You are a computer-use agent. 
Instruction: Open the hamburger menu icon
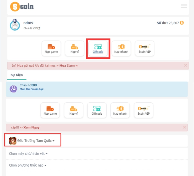pos(184,6)
